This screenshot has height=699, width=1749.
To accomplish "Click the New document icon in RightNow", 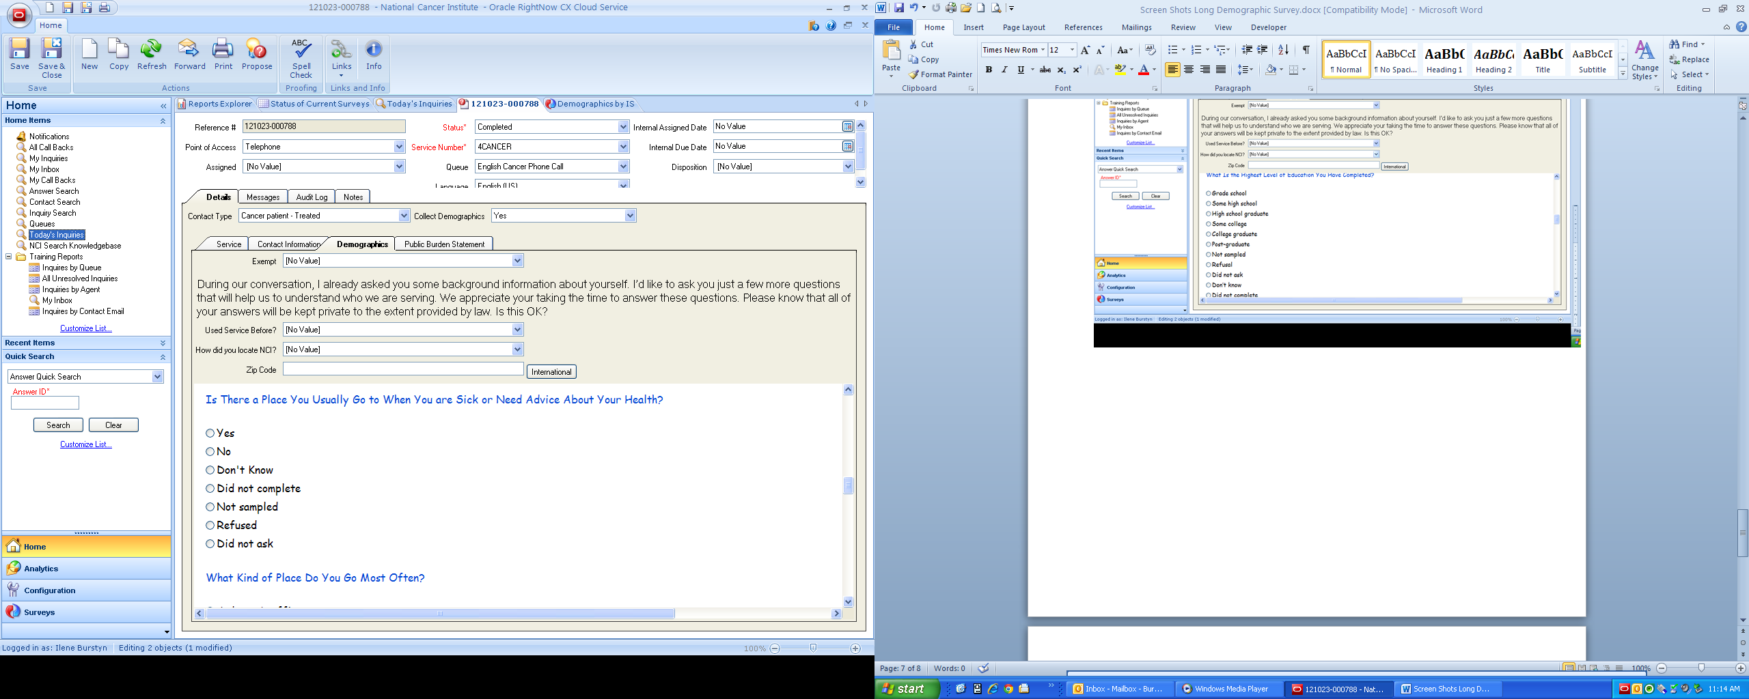I will [89, 55].
